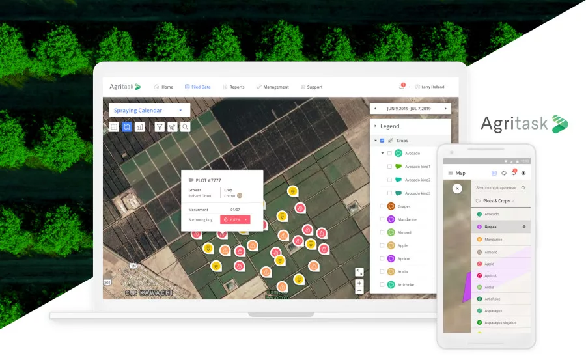The image size is (586, 358).
Task: Open the Spraying Calendar dropdown
Action: click(x=149, y=110)
